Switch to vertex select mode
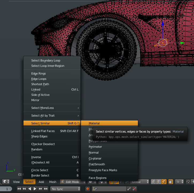Image resolution: width=194 pixels, height=193 pixels. coord(154,182)
